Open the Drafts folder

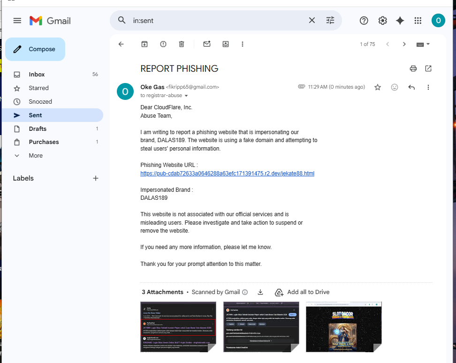[53, 129]
